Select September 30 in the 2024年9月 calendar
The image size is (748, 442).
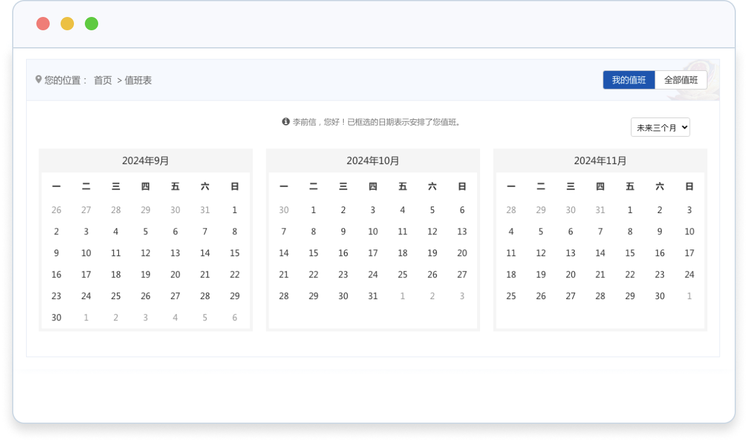tap(56, 317)
